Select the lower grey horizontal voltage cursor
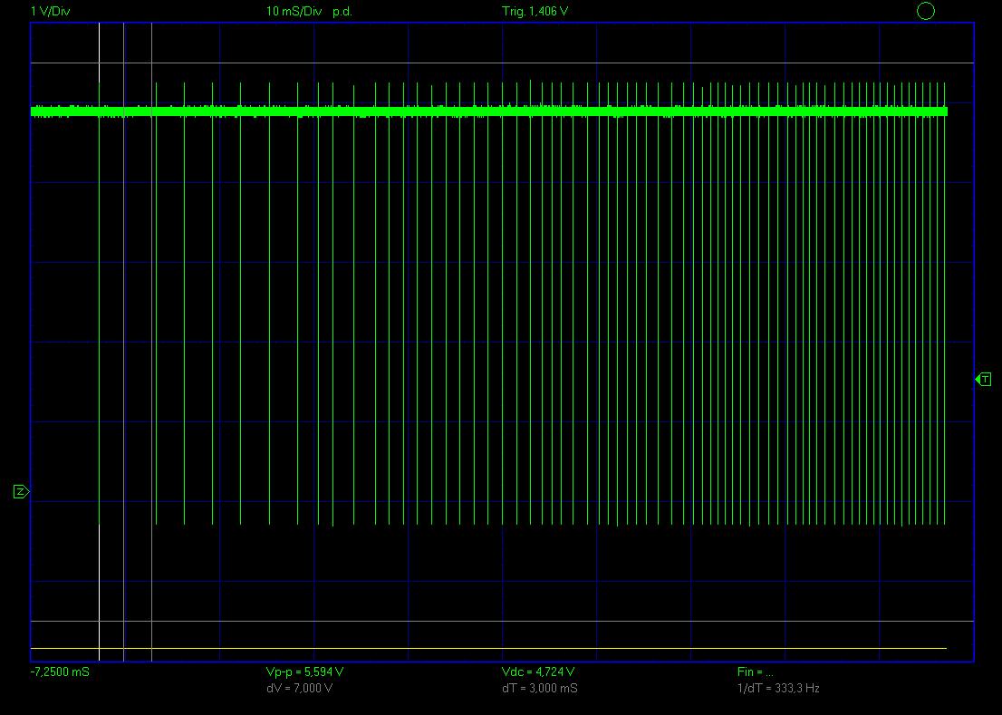This screenshot has height=715, width=1002. [x=502, y=621]
